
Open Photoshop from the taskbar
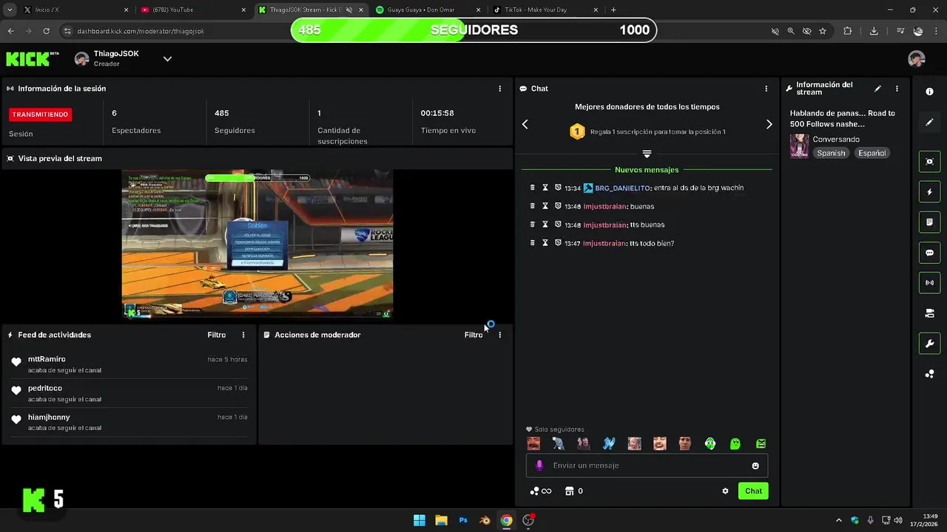click(x=463, y=520)
